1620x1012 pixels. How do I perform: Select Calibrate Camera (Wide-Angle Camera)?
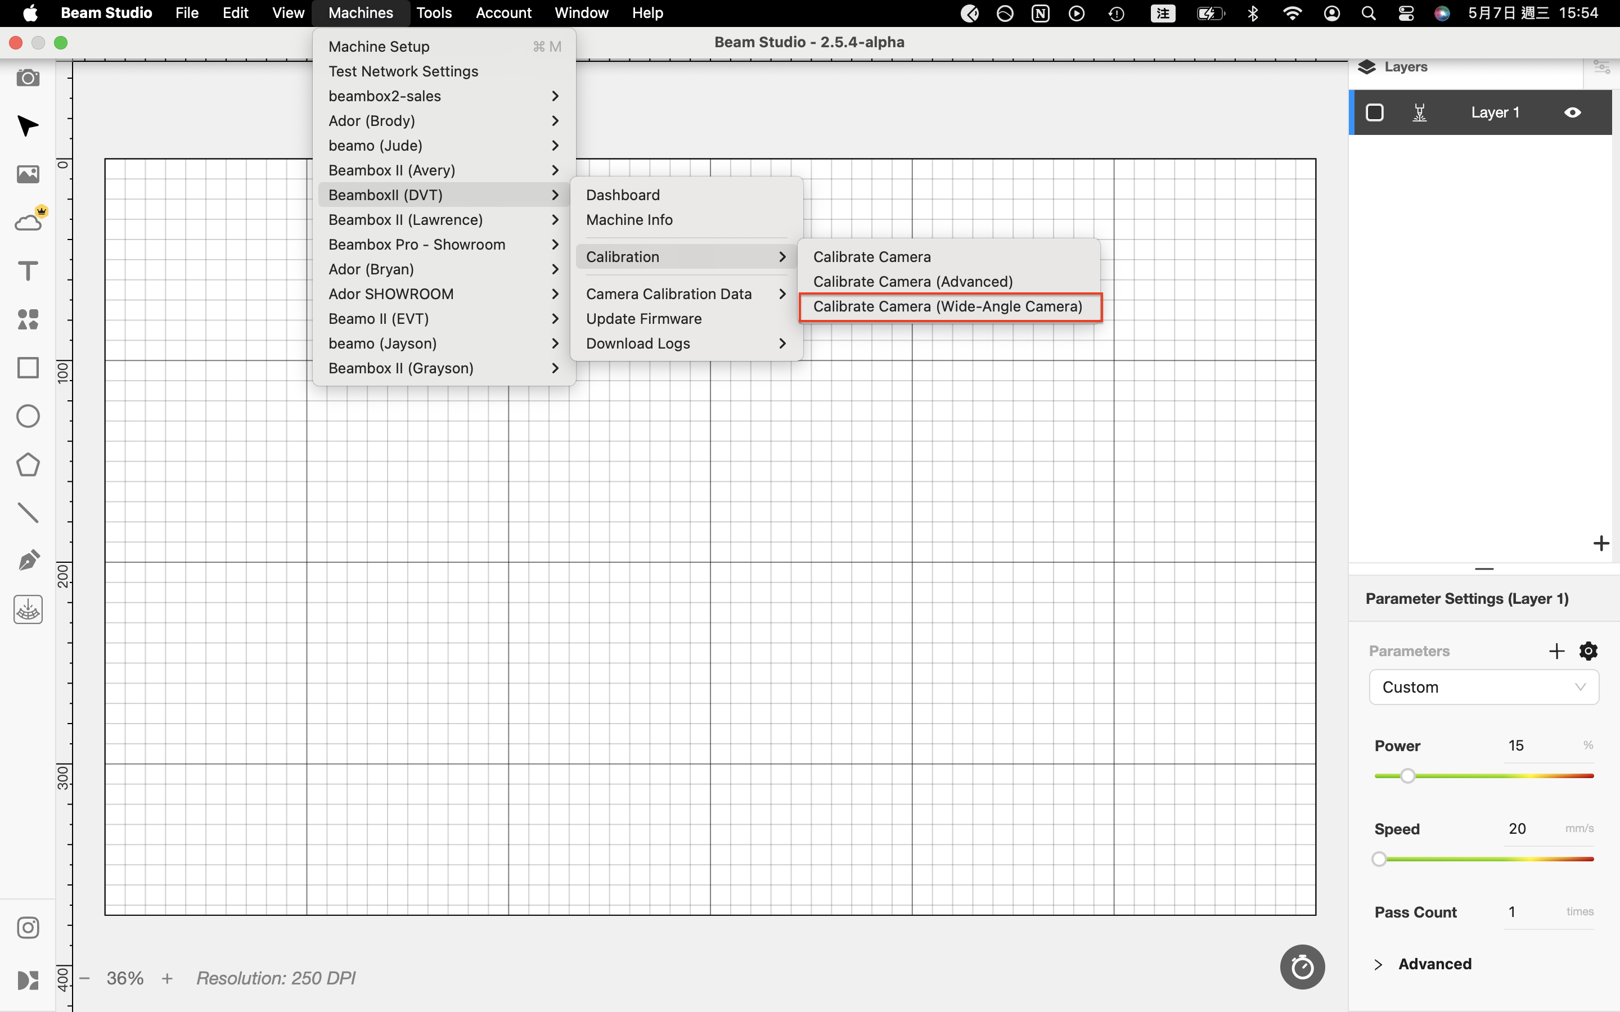coord(950,306)
